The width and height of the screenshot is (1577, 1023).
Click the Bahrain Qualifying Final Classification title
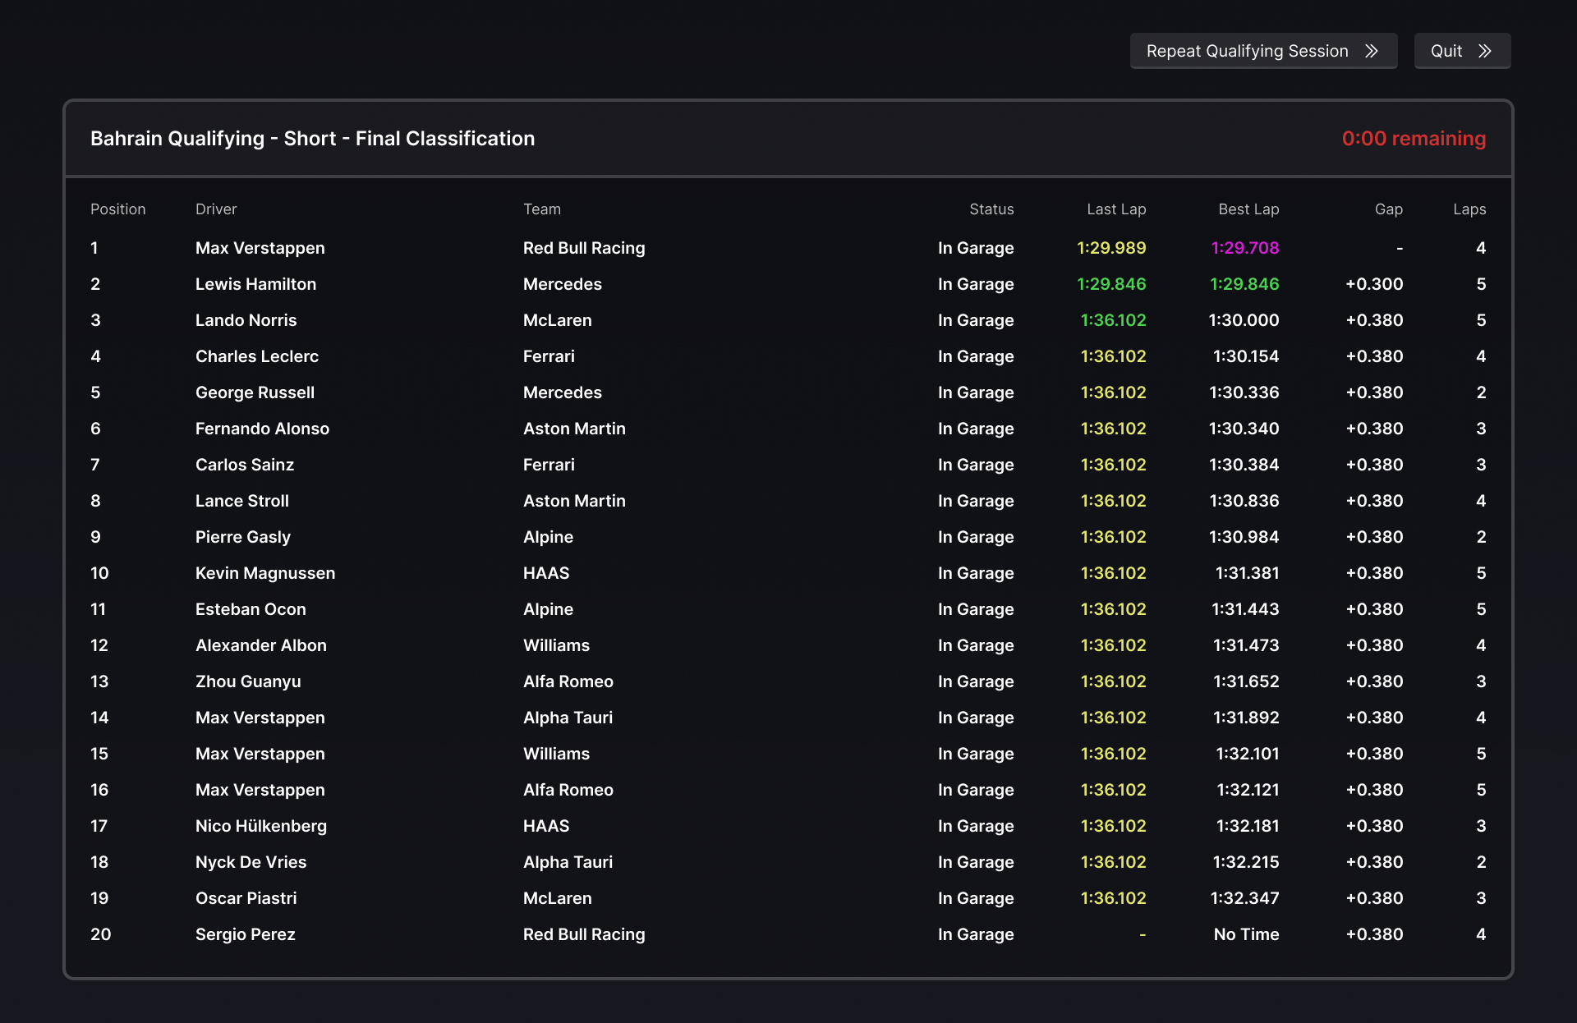point(312,139)
